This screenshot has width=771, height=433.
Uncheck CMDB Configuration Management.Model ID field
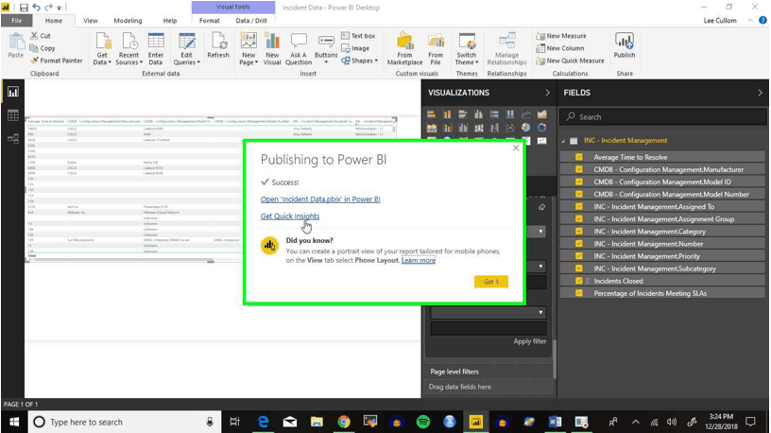point(579,182)
